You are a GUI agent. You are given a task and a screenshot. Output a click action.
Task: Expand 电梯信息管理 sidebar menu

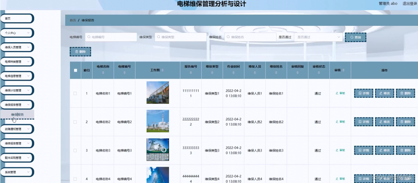pyautogui.click(x=17, y=76)
